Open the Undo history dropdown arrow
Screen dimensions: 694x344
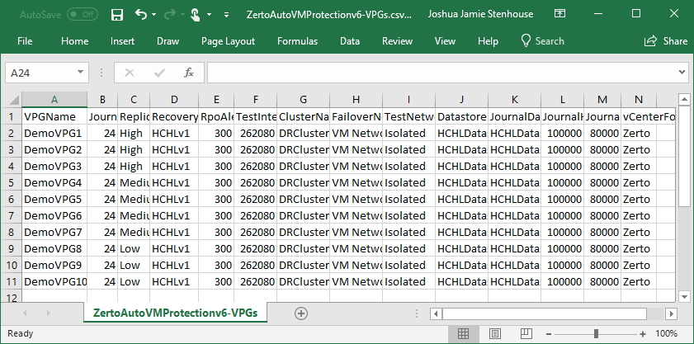click(153, 15)
